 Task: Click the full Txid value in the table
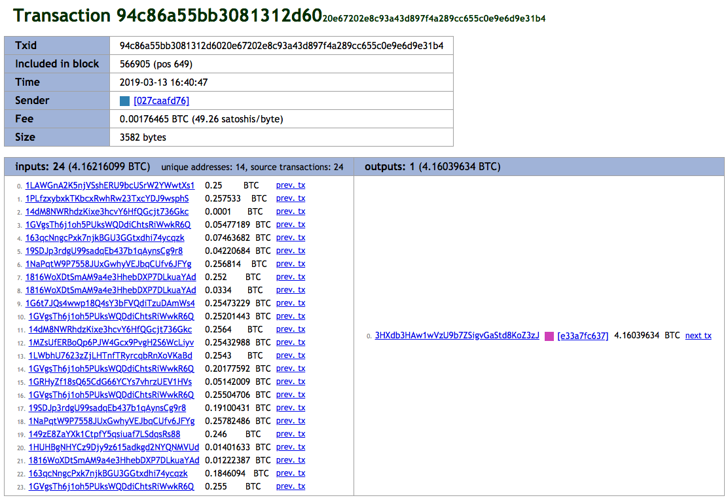282,46
